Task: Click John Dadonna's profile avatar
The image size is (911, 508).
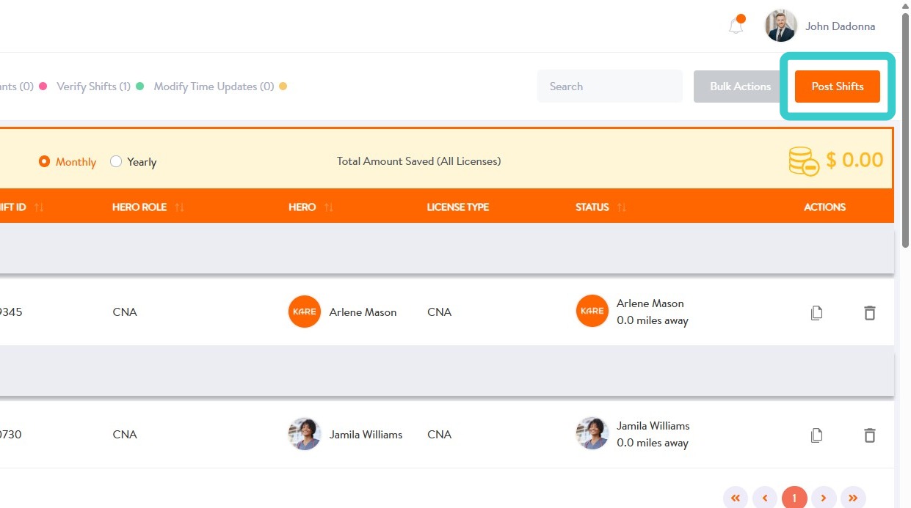Action: click(x=781, y=26)
